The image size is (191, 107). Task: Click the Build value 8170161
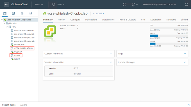tap(77, 74)
